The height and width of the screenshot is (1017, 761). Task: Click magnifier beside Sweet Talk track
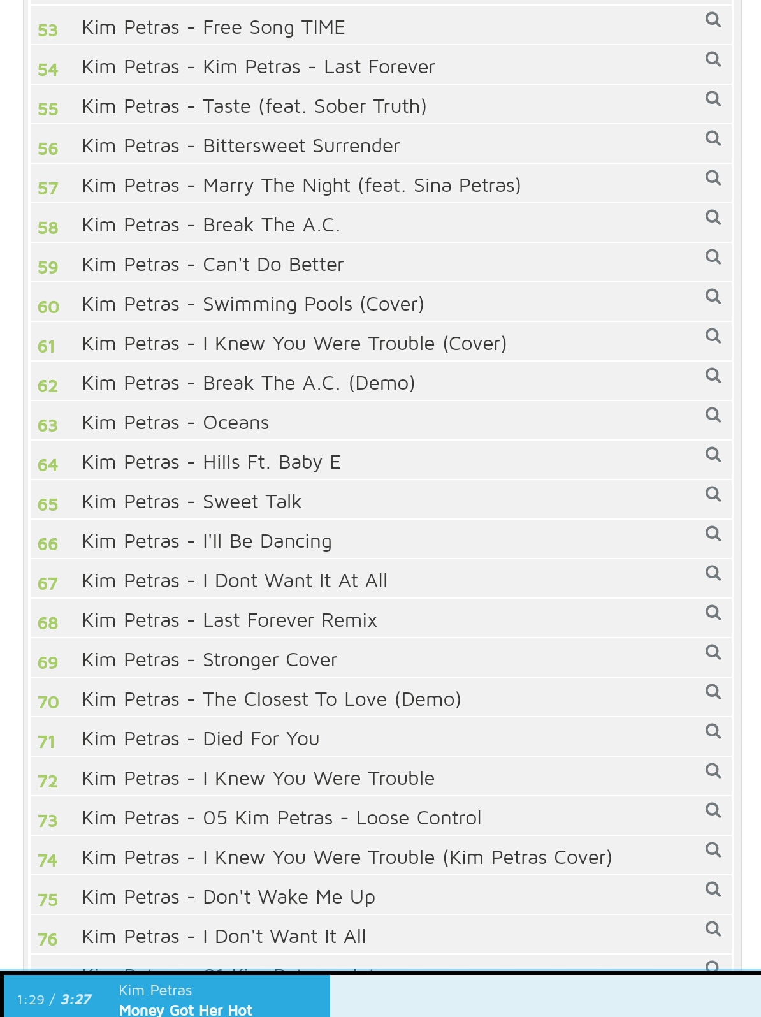click(x=713, y=494)
